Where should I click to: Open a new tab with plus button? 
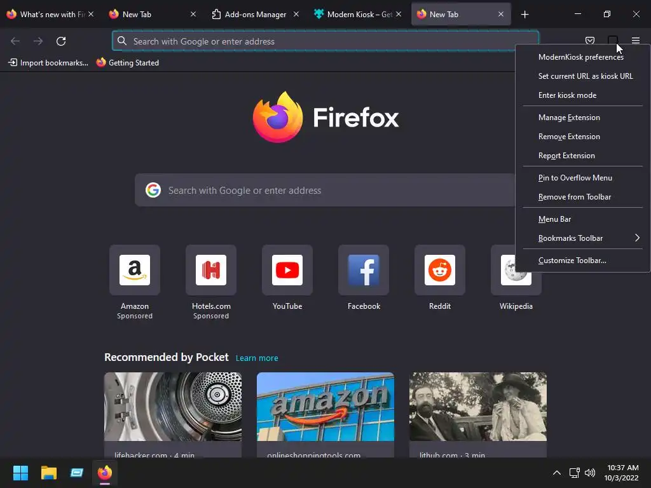tap(524, 15)
